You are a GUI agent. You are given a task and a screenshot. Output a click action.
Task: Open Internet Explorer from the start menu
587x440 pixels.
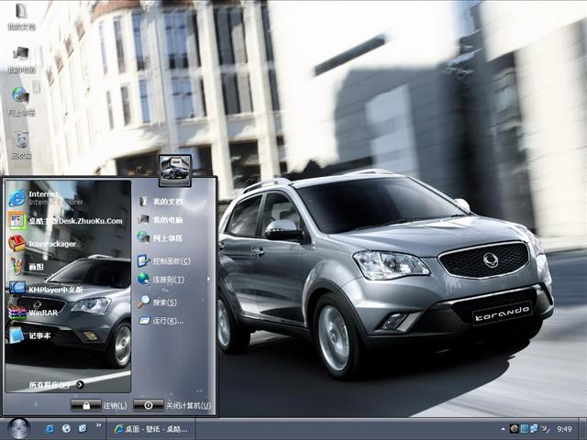41,198
